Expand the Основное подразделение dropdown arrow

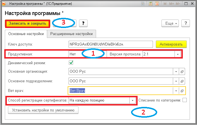point(176,81)
